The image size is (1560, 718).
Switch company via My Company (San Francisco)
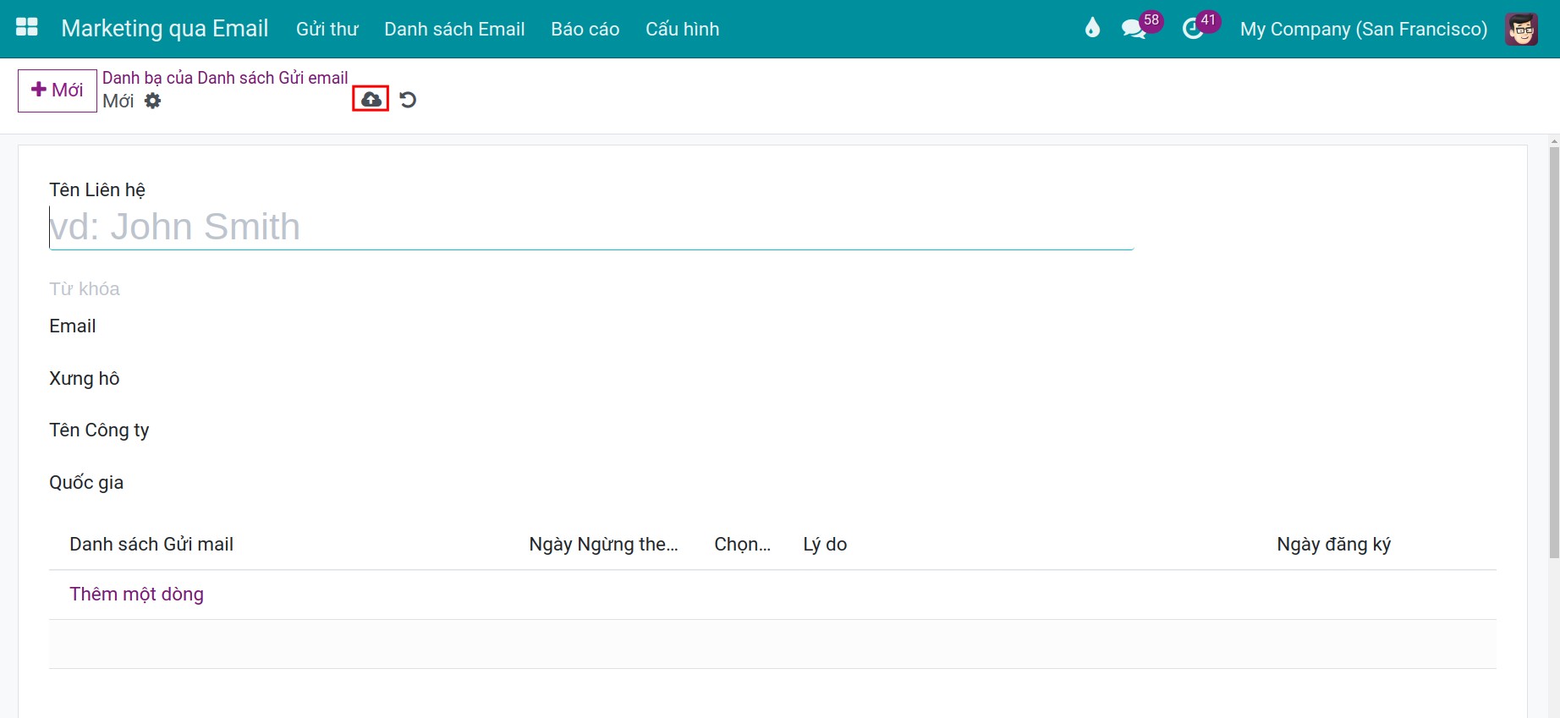click(1364, 29)
